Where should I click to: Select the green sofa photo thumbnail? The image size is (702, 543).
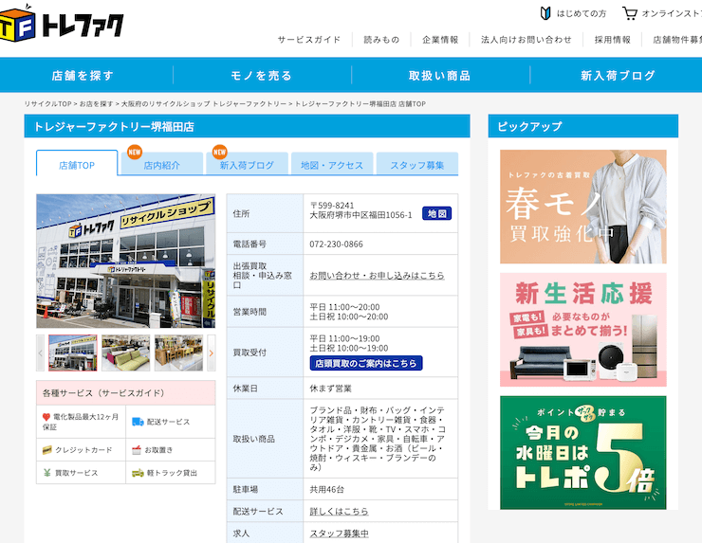126,353
